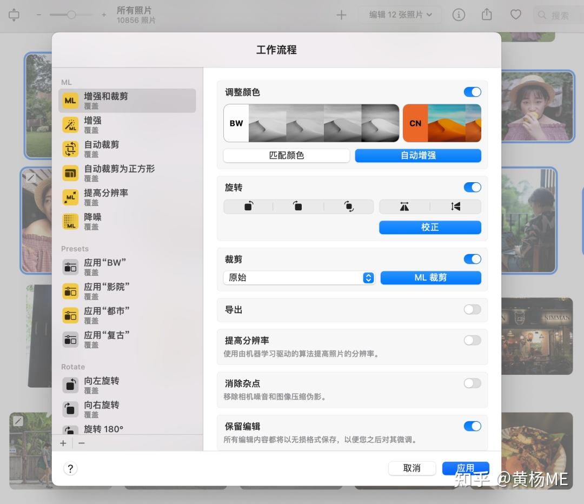Open the 原始 crop preset dropdown
This screenshot has height=504, width=584.
(x=299, y=277)
